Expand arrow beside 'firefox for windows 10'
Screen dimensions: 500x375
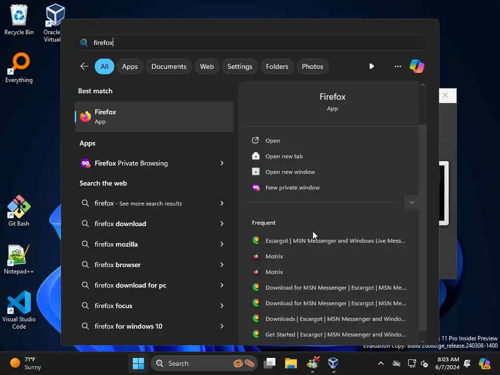click(x=222, y=326)
